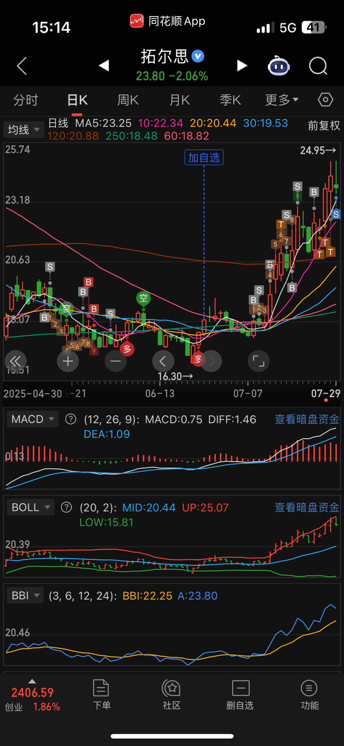Go to next stock triangle arrow
This screenshot has height=746, width=344.
coord(242,65)
